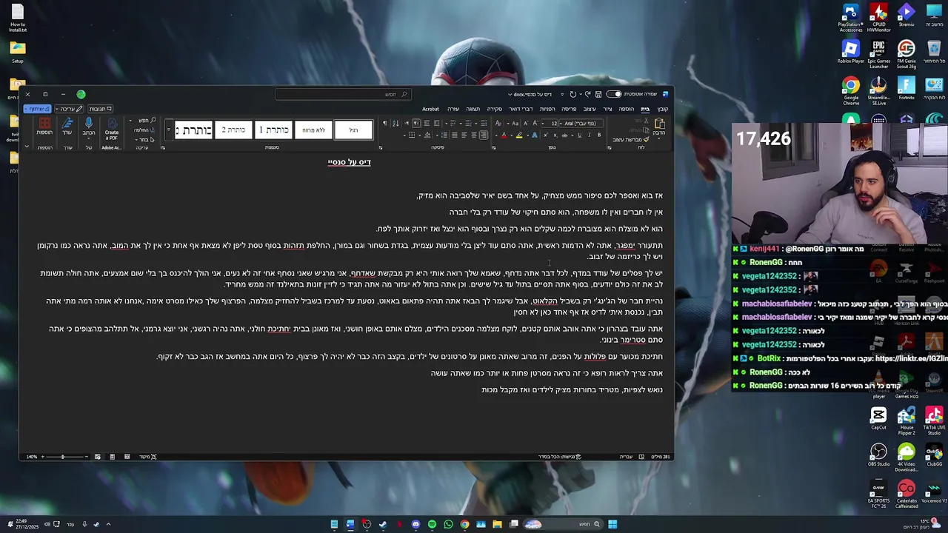Open the Fortnite desktop shortcut
This screenshot has width=948, height=533.
coord(907,87)
